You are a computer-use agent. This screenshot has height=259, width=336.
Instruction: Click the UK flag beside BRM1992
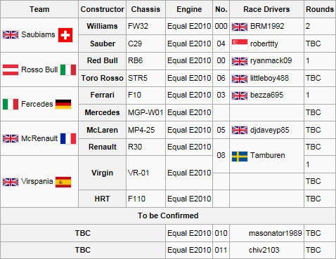click(x=240, y=27)
